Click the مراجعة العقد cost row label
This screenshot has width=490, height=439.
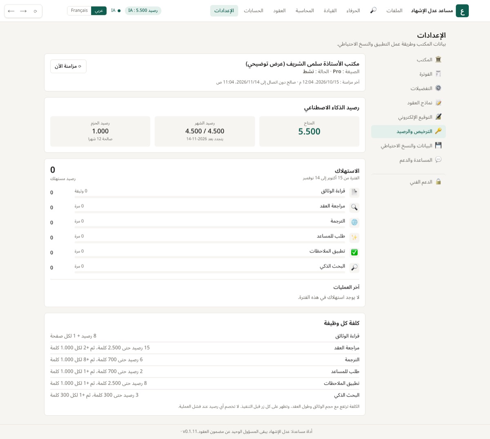click(347, 348)
